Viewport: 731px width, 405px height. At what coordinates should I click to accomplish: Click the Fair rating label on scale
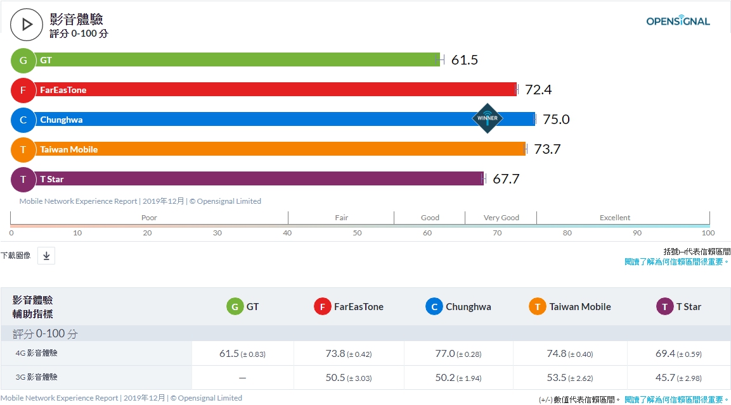(341, 218)
